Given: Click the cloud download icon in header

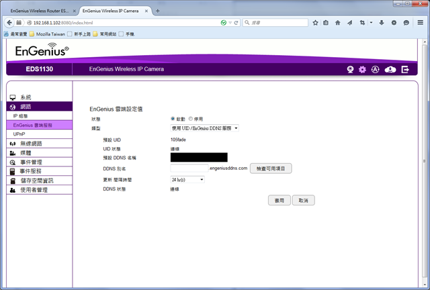Looking at the screenshot, I should point(390,70).
